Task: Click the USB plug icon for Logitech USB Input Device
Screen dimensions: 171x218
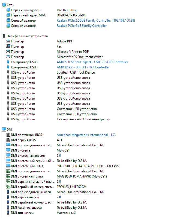Action: pos(8,72)
